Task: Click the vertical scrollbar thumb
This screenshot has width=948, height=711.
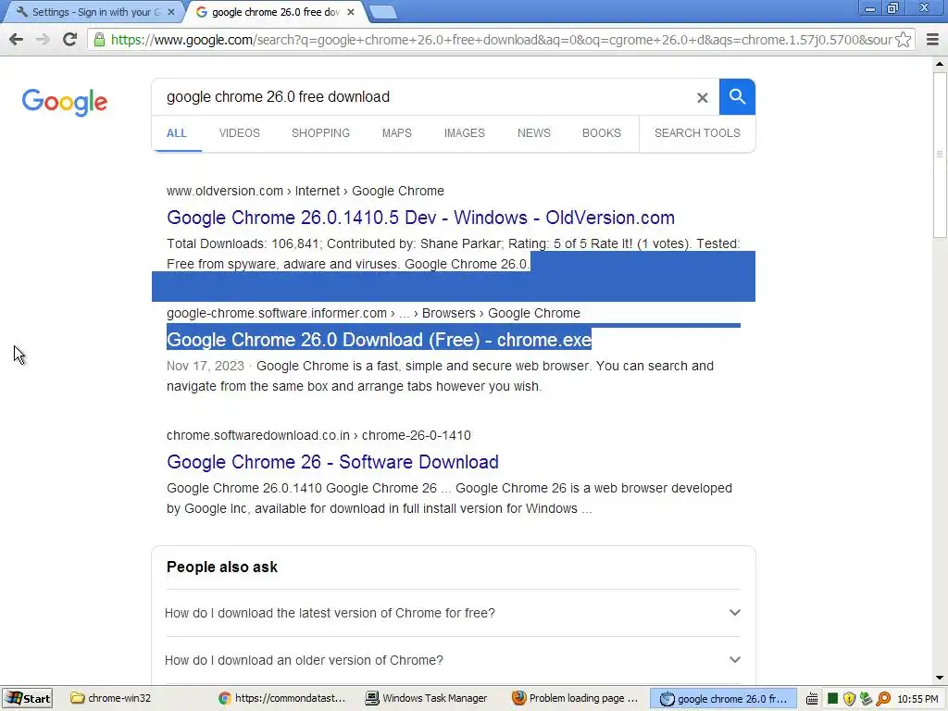Action: pyautogui.click(x=940, y=155)
